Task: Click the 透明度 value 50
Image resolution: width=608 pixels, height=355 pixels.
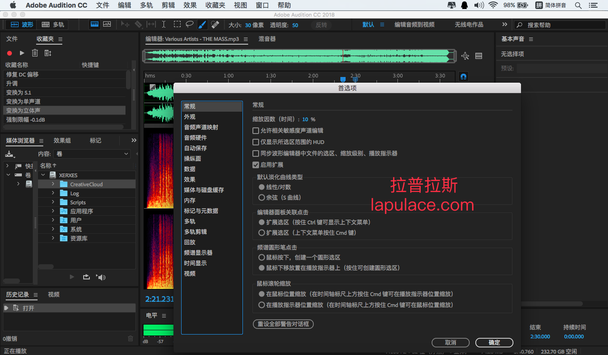Action: coord(295,25)
